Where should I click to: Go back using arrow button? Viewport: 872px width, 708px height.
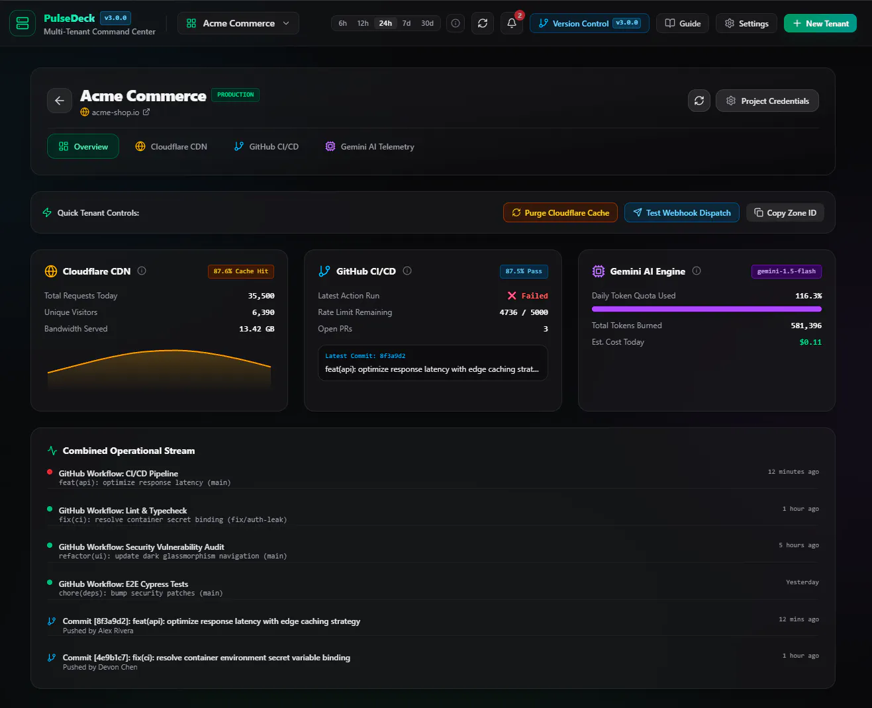pyautogui.click(x=60, y=101)
